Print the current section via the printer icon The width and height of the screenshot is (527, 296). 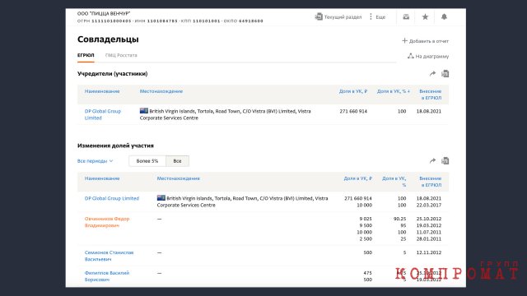click(319, 16)
